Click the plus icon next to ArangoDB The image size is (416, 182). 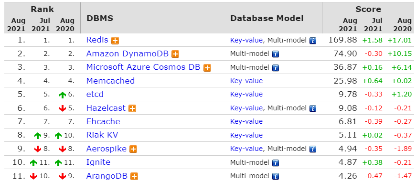134,176
